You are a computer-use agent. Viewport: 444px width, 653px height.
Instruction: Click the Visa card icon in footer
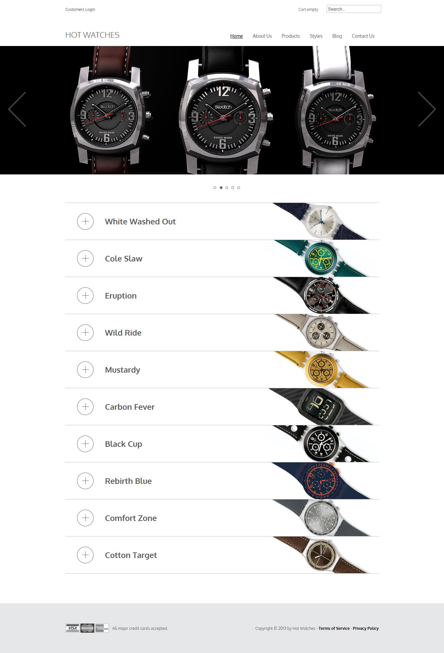[x=72, y=628]
